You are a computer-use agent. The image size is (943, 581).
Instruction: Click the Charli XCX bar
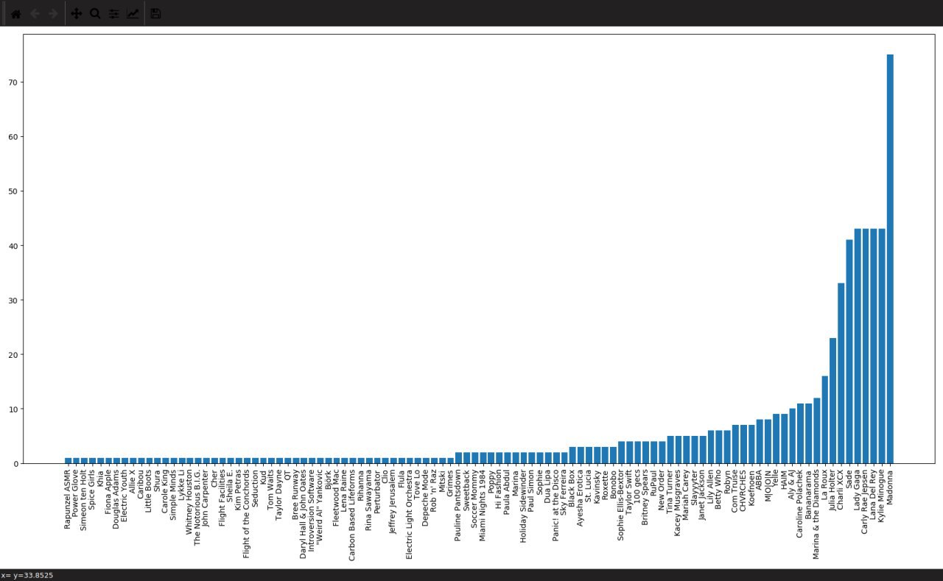tap(841, 373)
